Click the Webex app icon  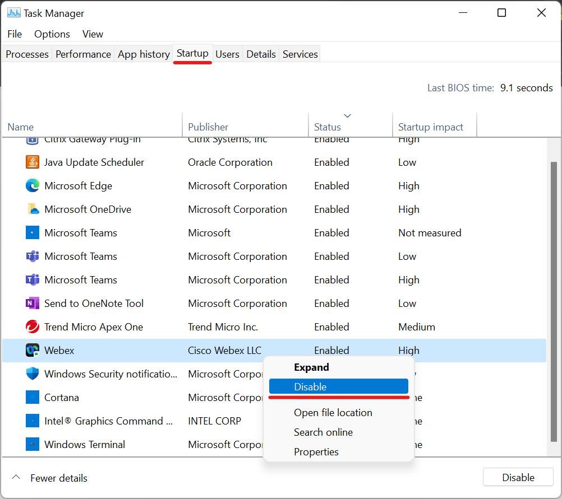click(33, 350)
